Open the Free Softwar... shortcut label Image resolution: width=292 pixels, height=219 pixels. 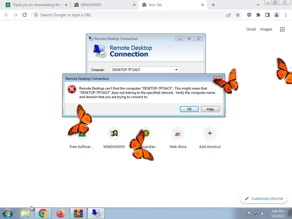pos(81,147)
